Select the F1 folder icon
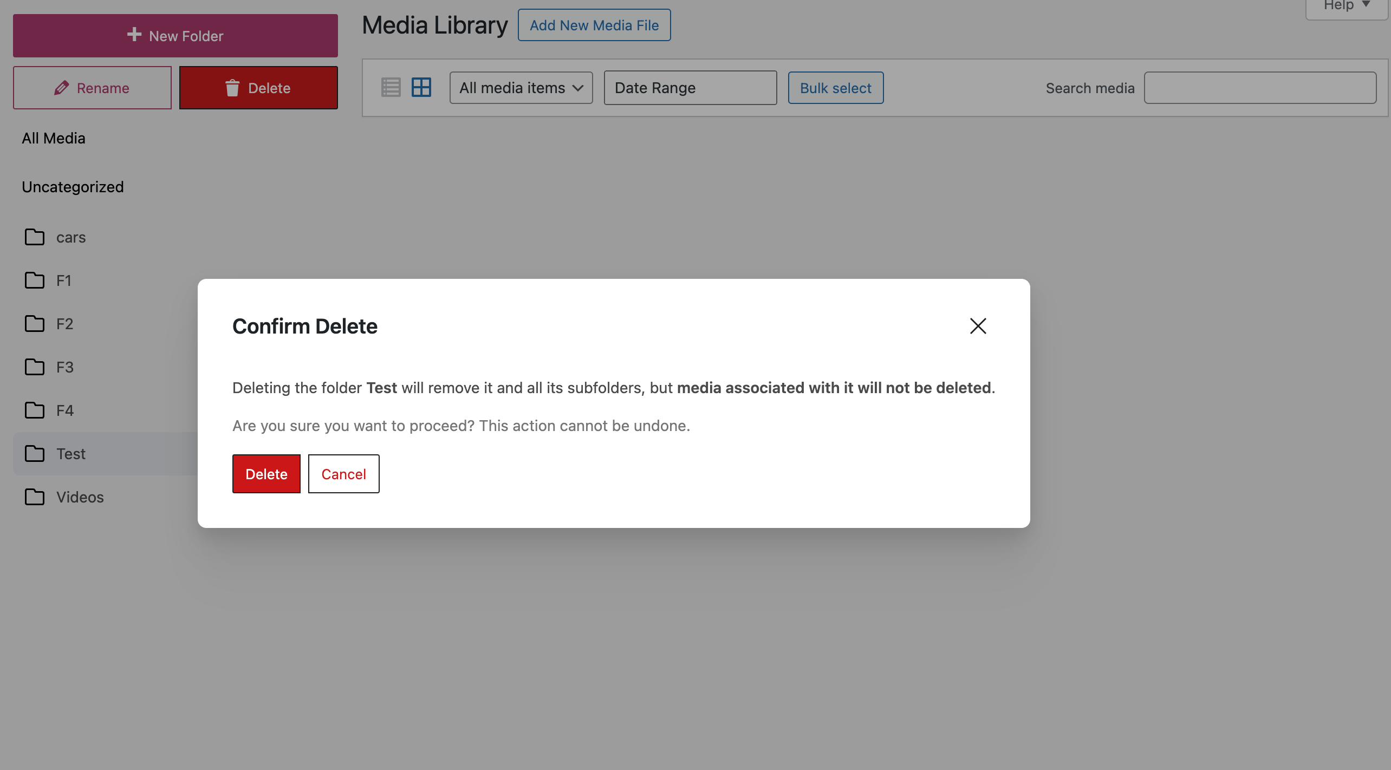This screenshot has width=1391, height=770. tap(35, 280)
